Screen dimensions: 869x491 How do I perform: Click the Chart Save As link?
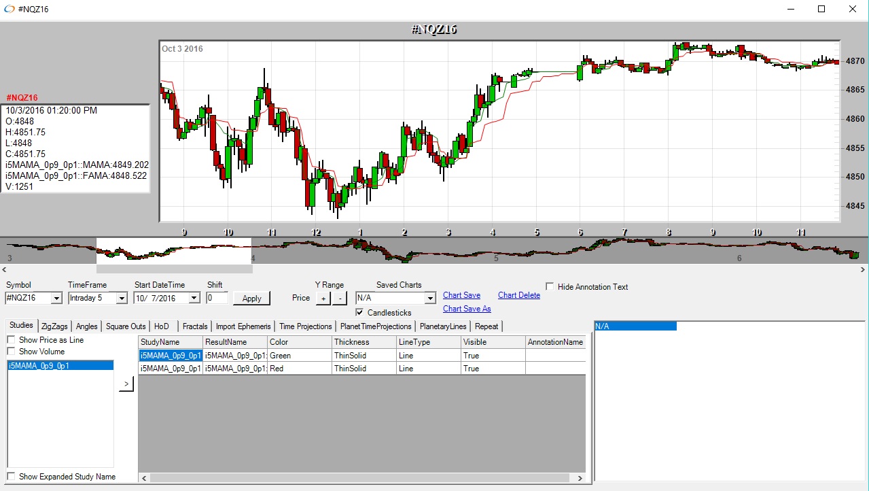pyautogui.click(x=467, y=309)
